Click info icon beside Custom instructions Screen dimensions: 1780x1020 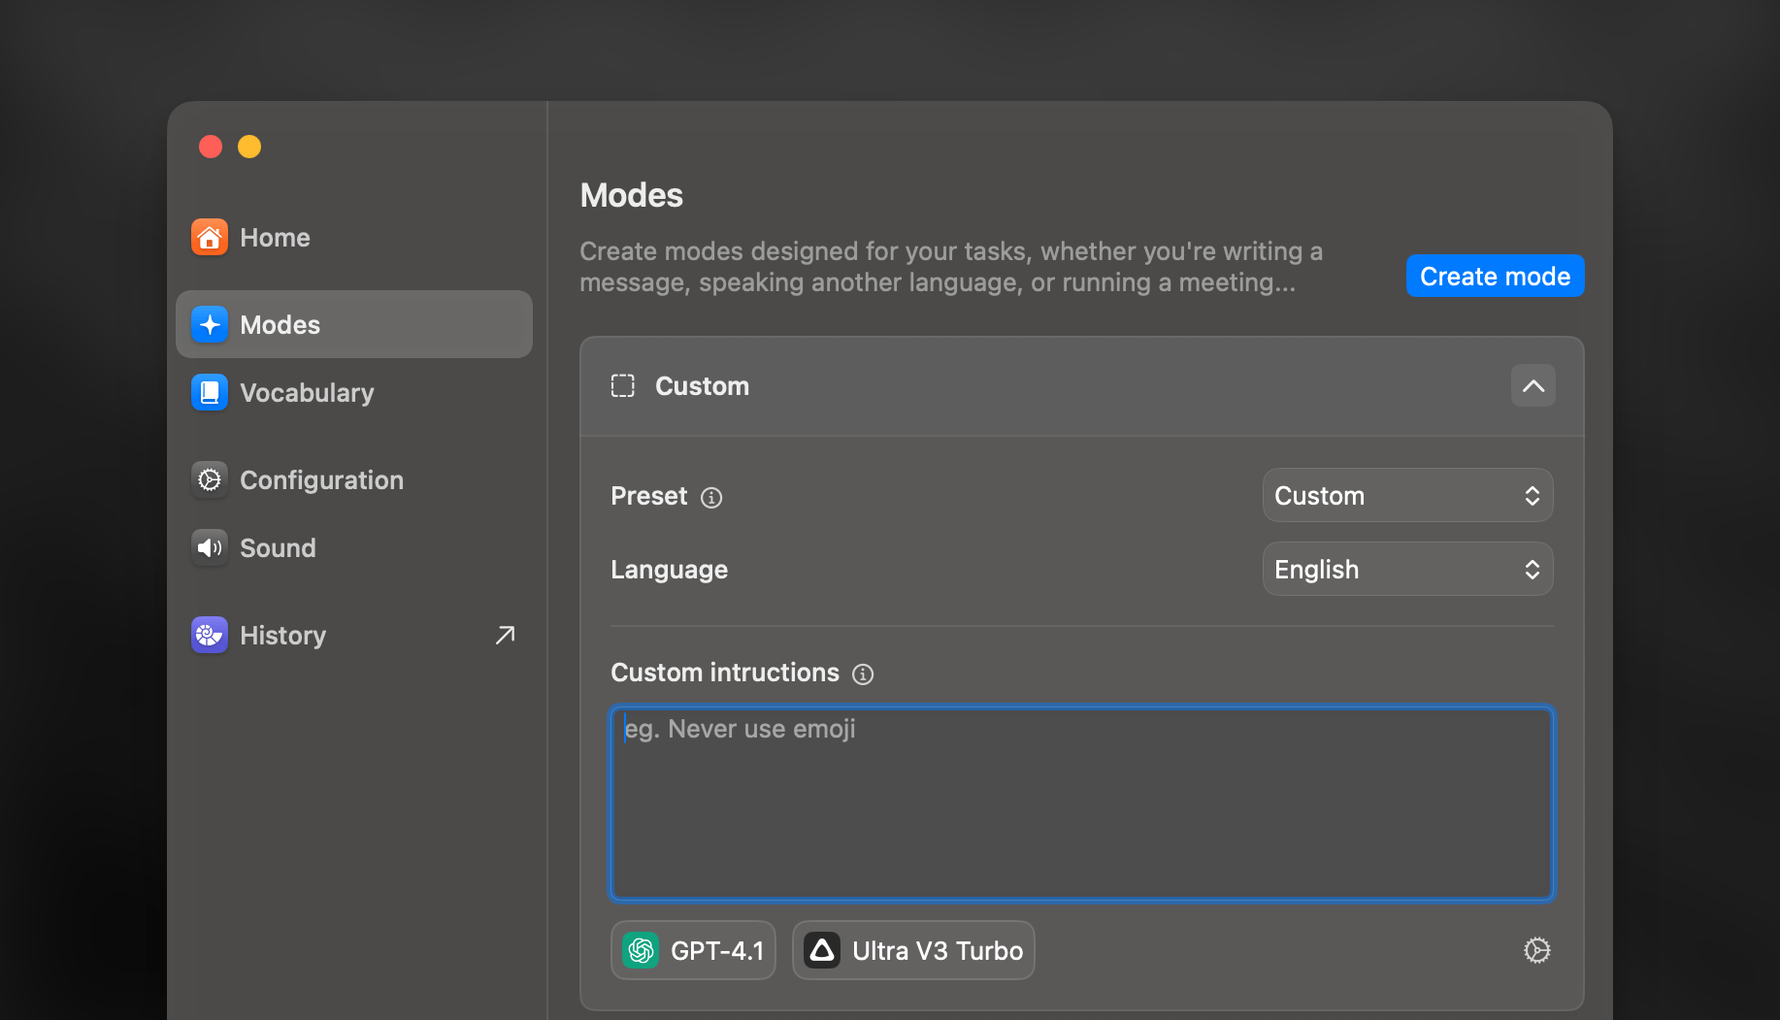[863, 675]
